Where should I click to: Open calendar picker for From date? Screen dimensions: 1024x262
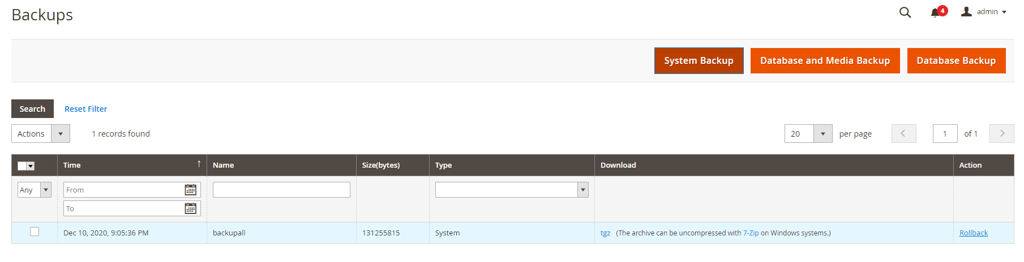coord(191,190)
